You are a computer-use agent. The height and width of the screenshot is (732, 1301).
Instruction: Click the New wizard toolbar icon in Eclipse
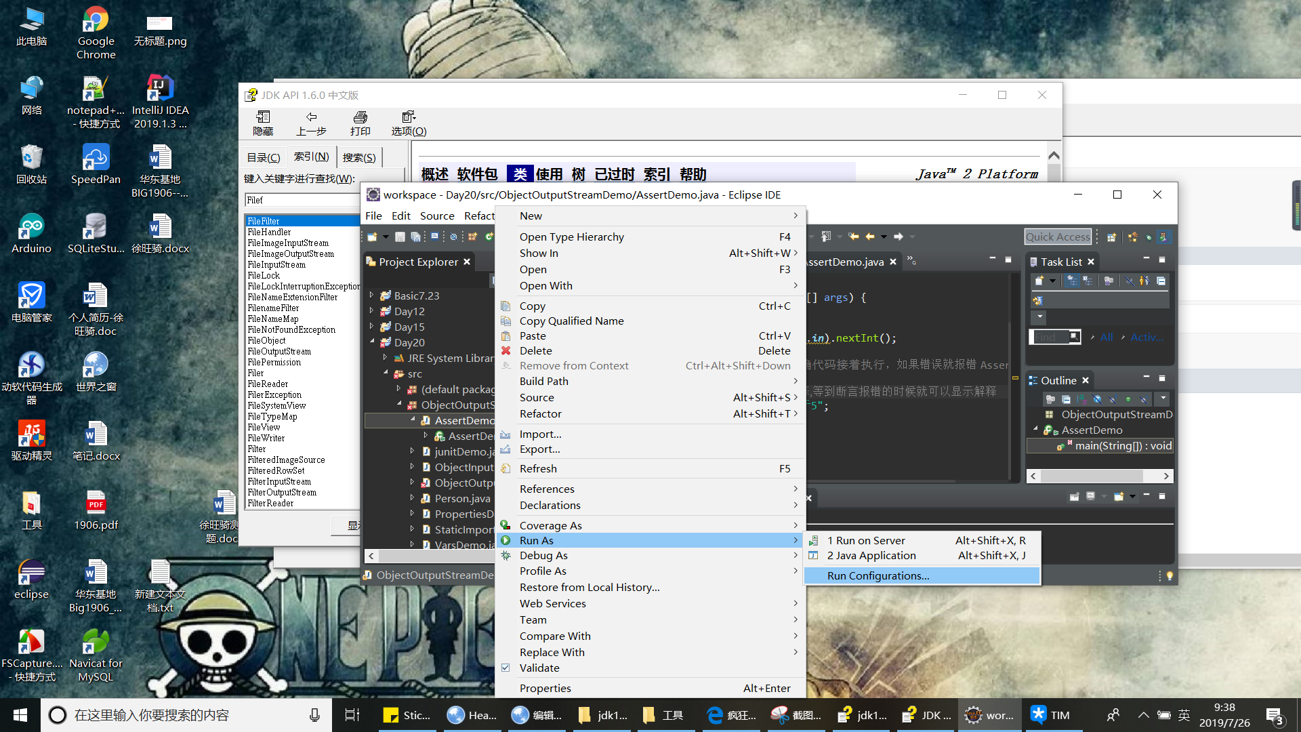[x=372, y=237]
